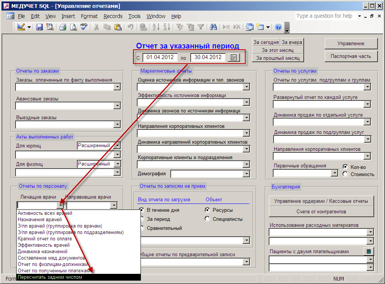385x284 pixels.
Task: Select the Ресурсы radio button
Action: [208, 210]
